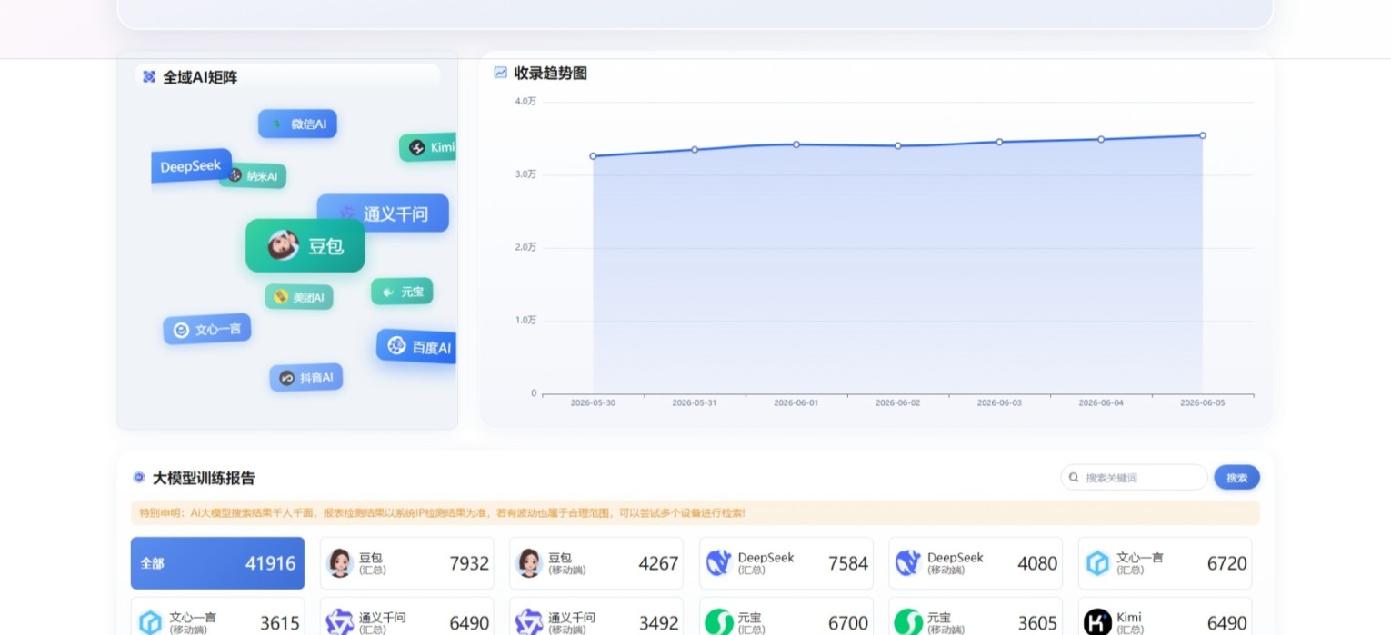Click the 收录趋势图 chart icon

point(500,73)
